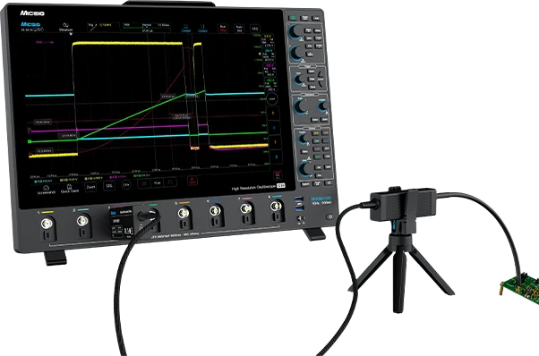Viewport: 539px width, 356px height.
Task: Select the upper blue USB port
Action: 299,199
